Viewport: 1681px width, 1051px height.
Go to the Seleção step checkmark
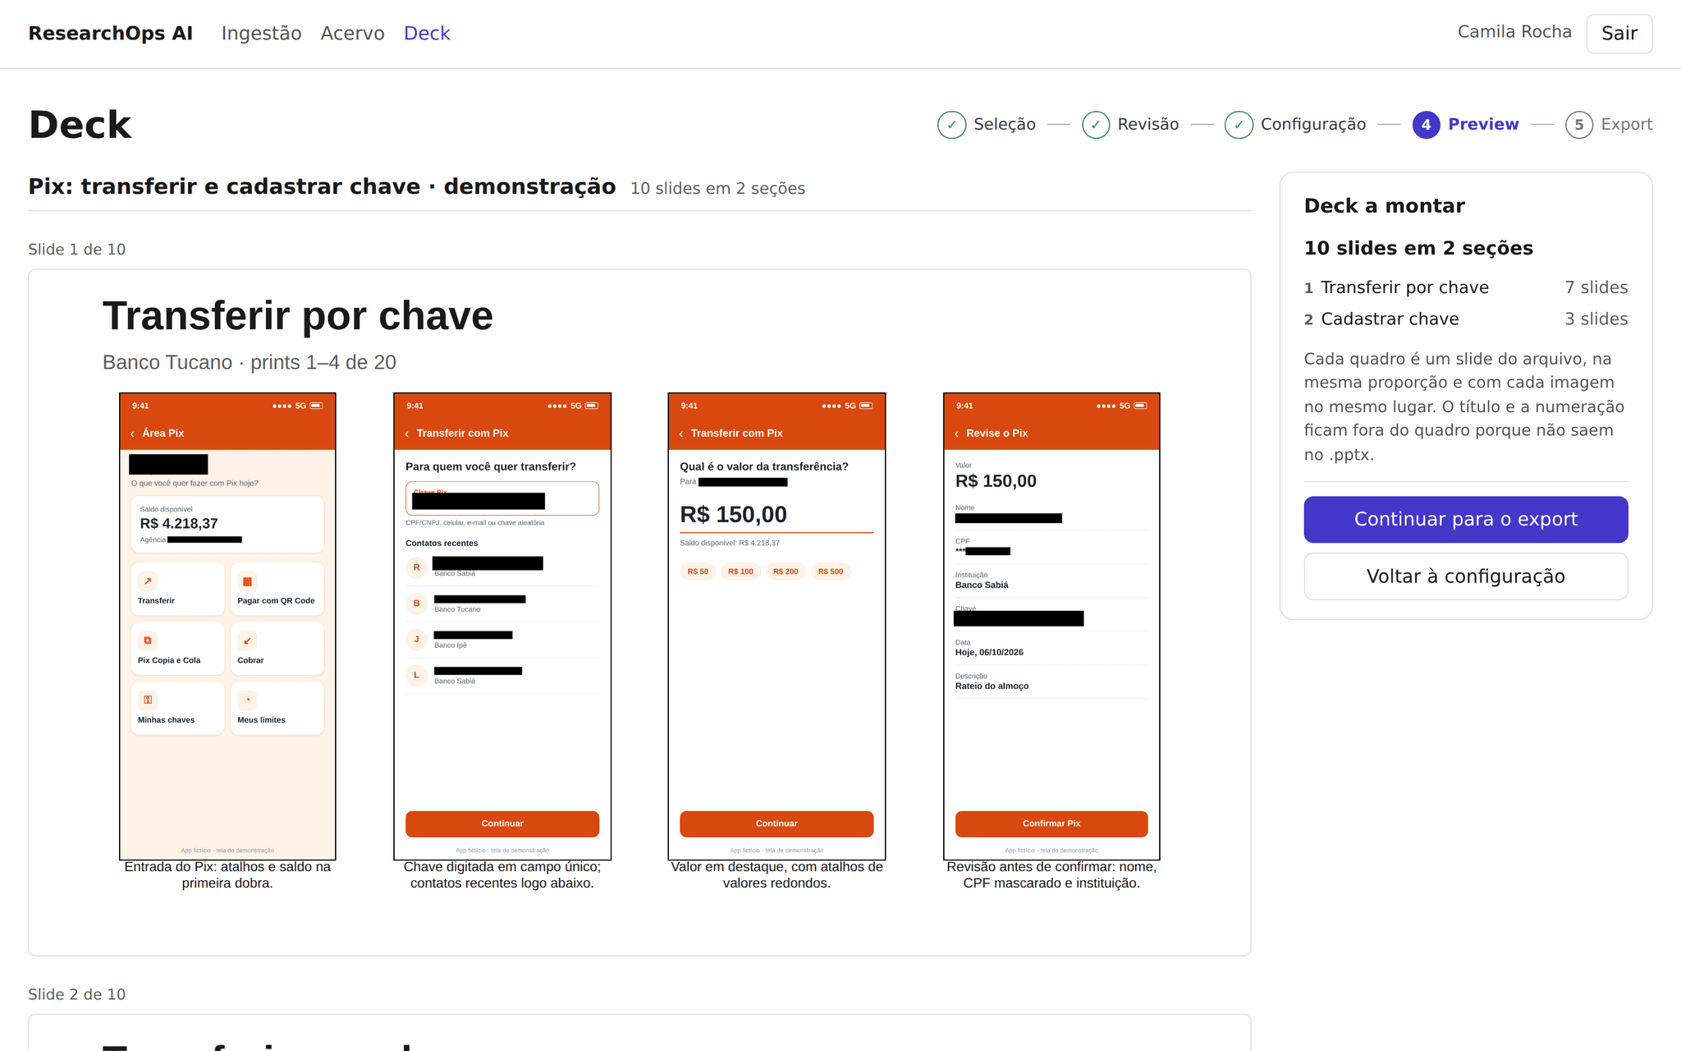pos(951,125)
